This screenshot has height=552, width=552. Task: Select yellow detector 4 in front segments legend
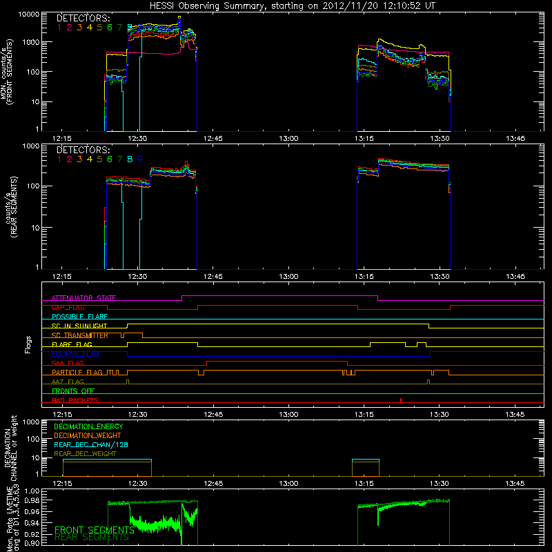point(90,28)
